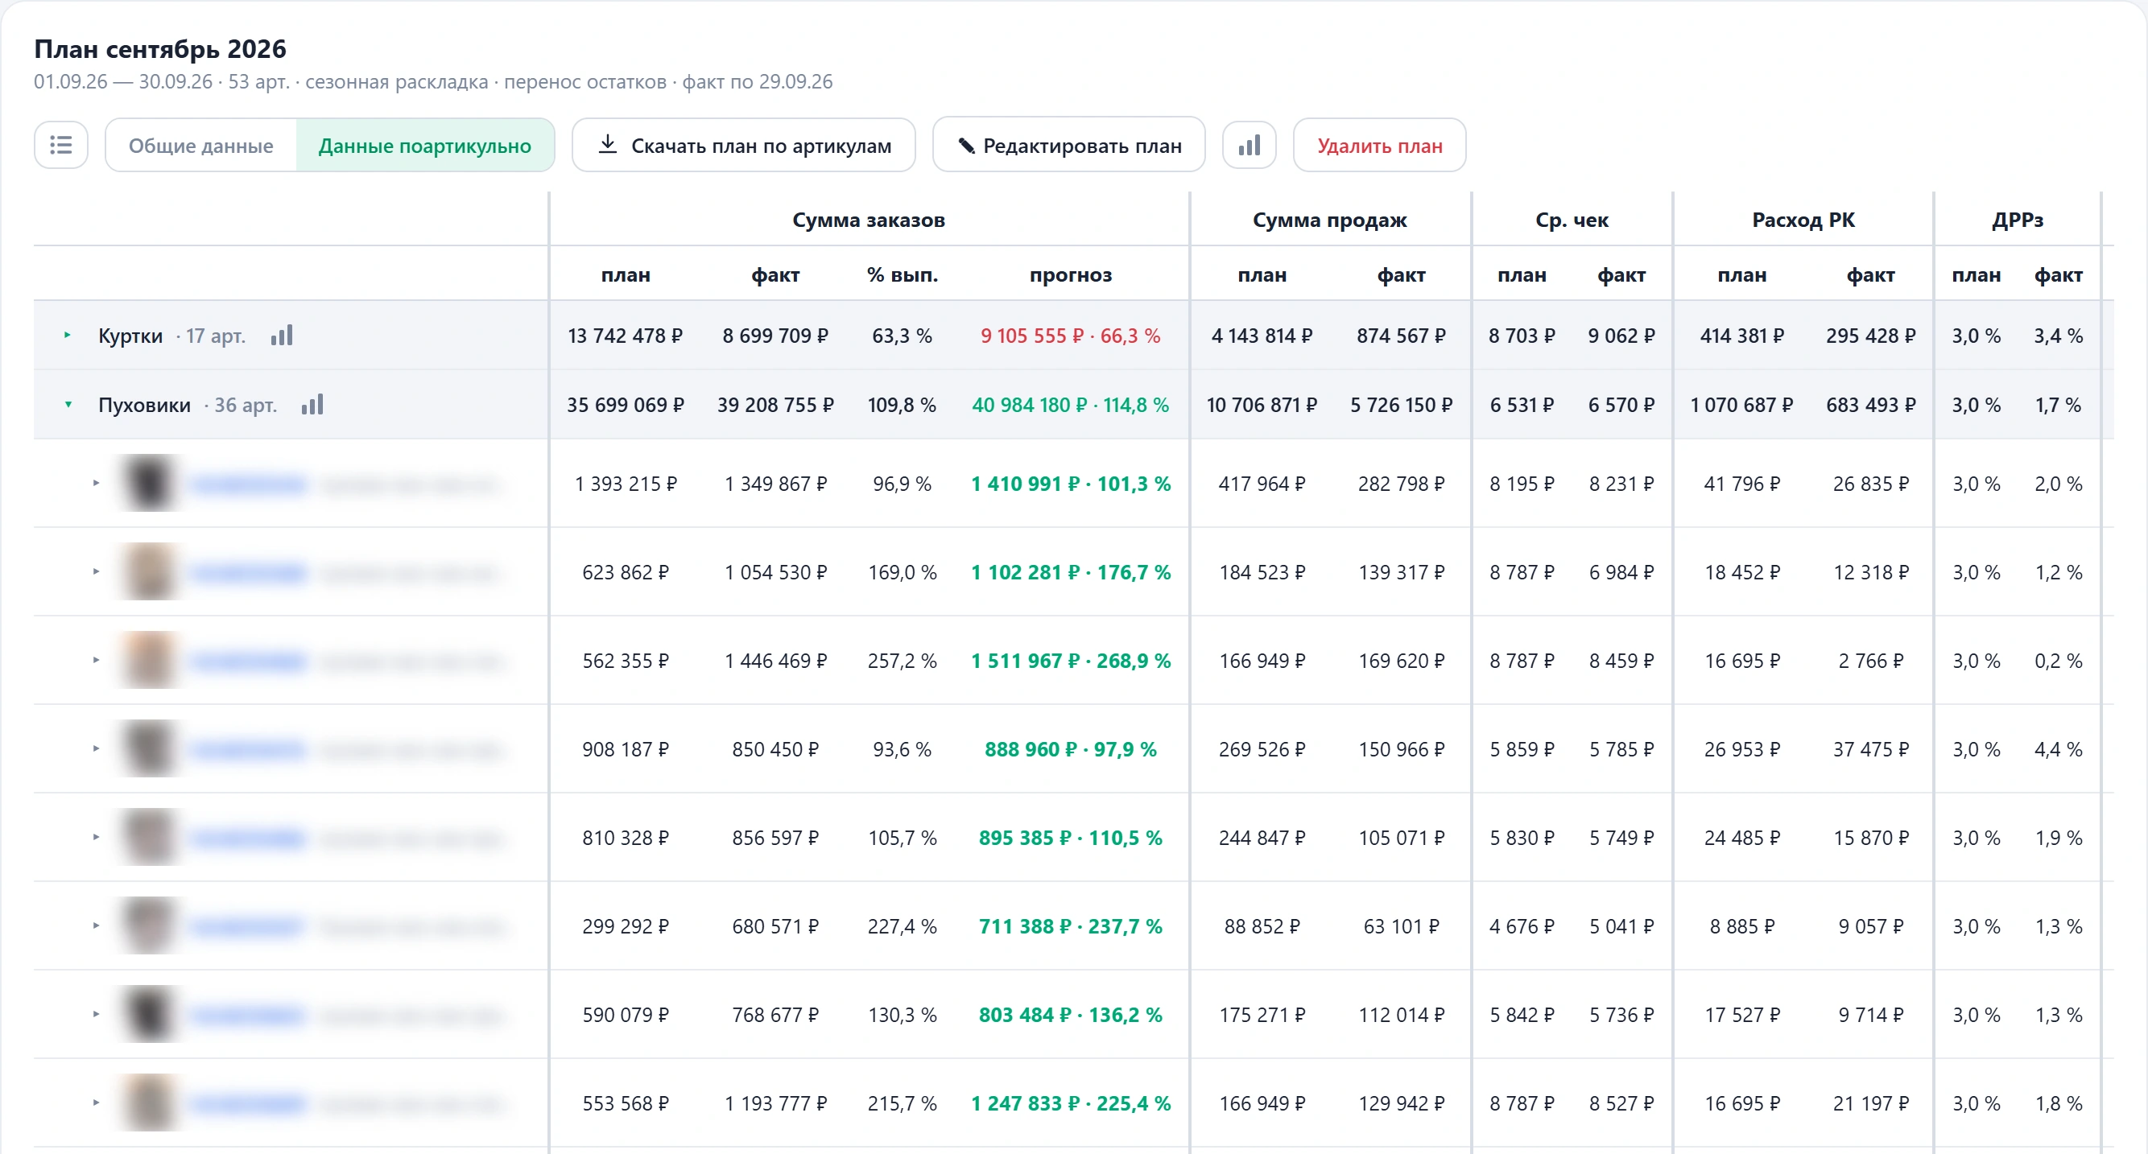Show chart for Пуховики category
This screenshot has height=1154, width=2148.
(312, 405)
